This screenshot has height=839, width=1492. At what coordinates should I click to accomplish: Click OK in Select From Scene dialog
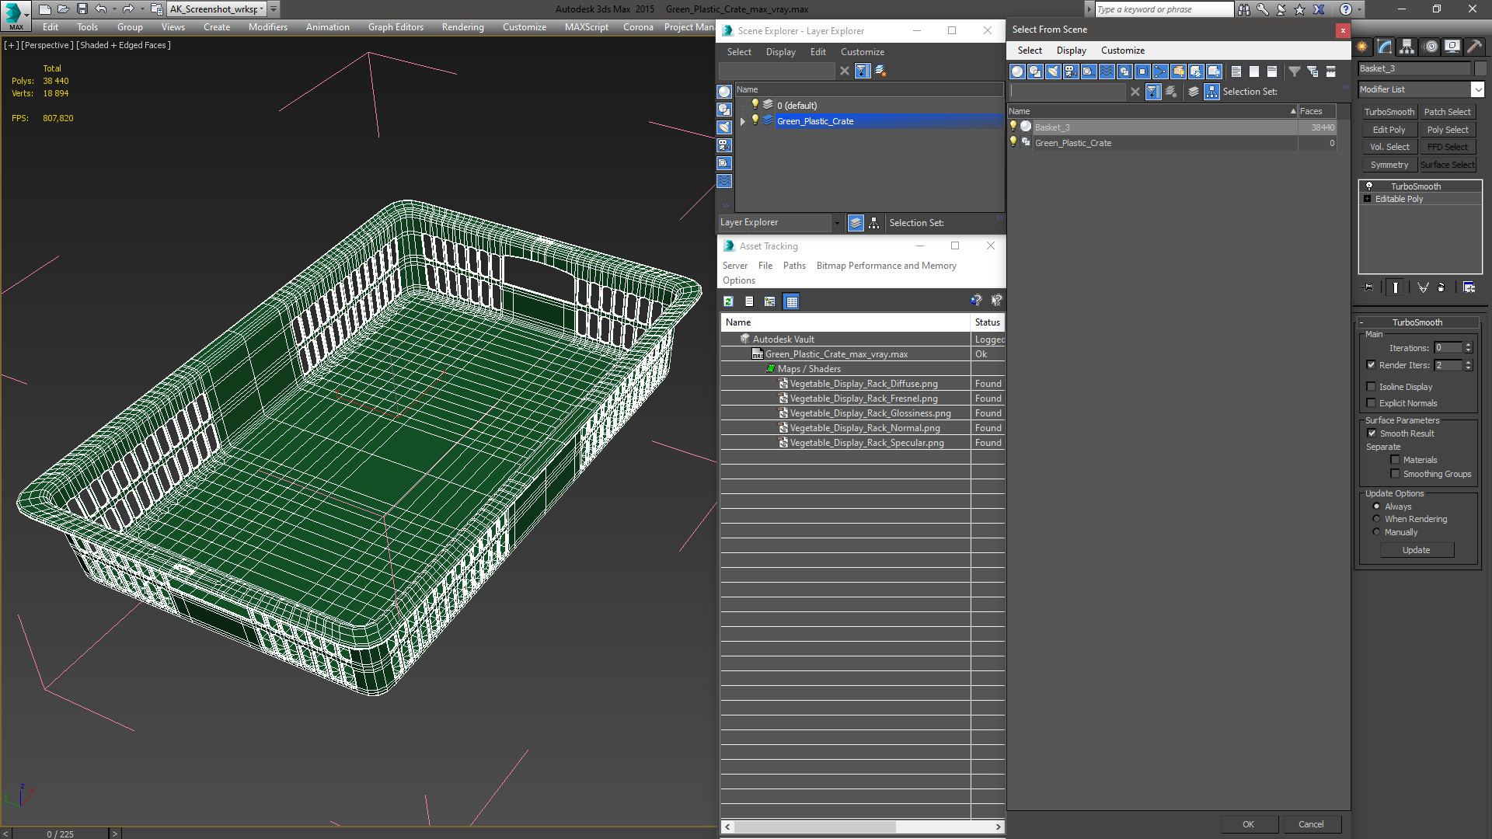click(x=1248, y=824)
